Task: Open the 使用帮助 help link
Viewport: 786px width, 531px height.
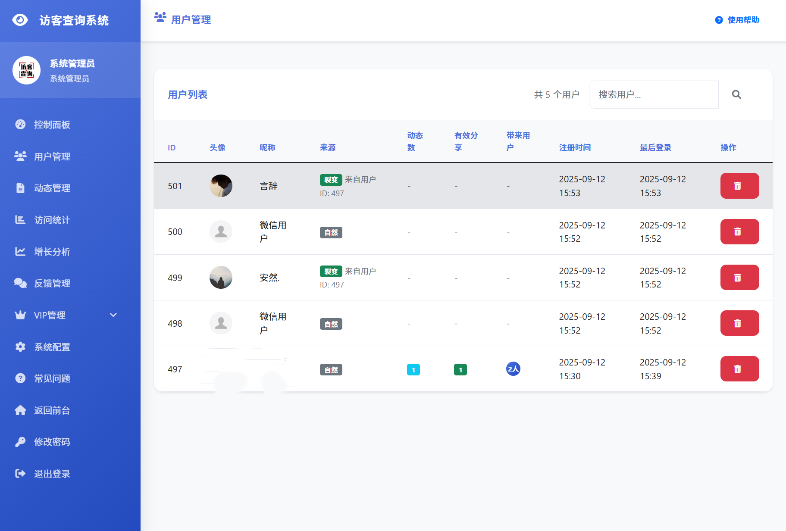Action: [737, 20]
